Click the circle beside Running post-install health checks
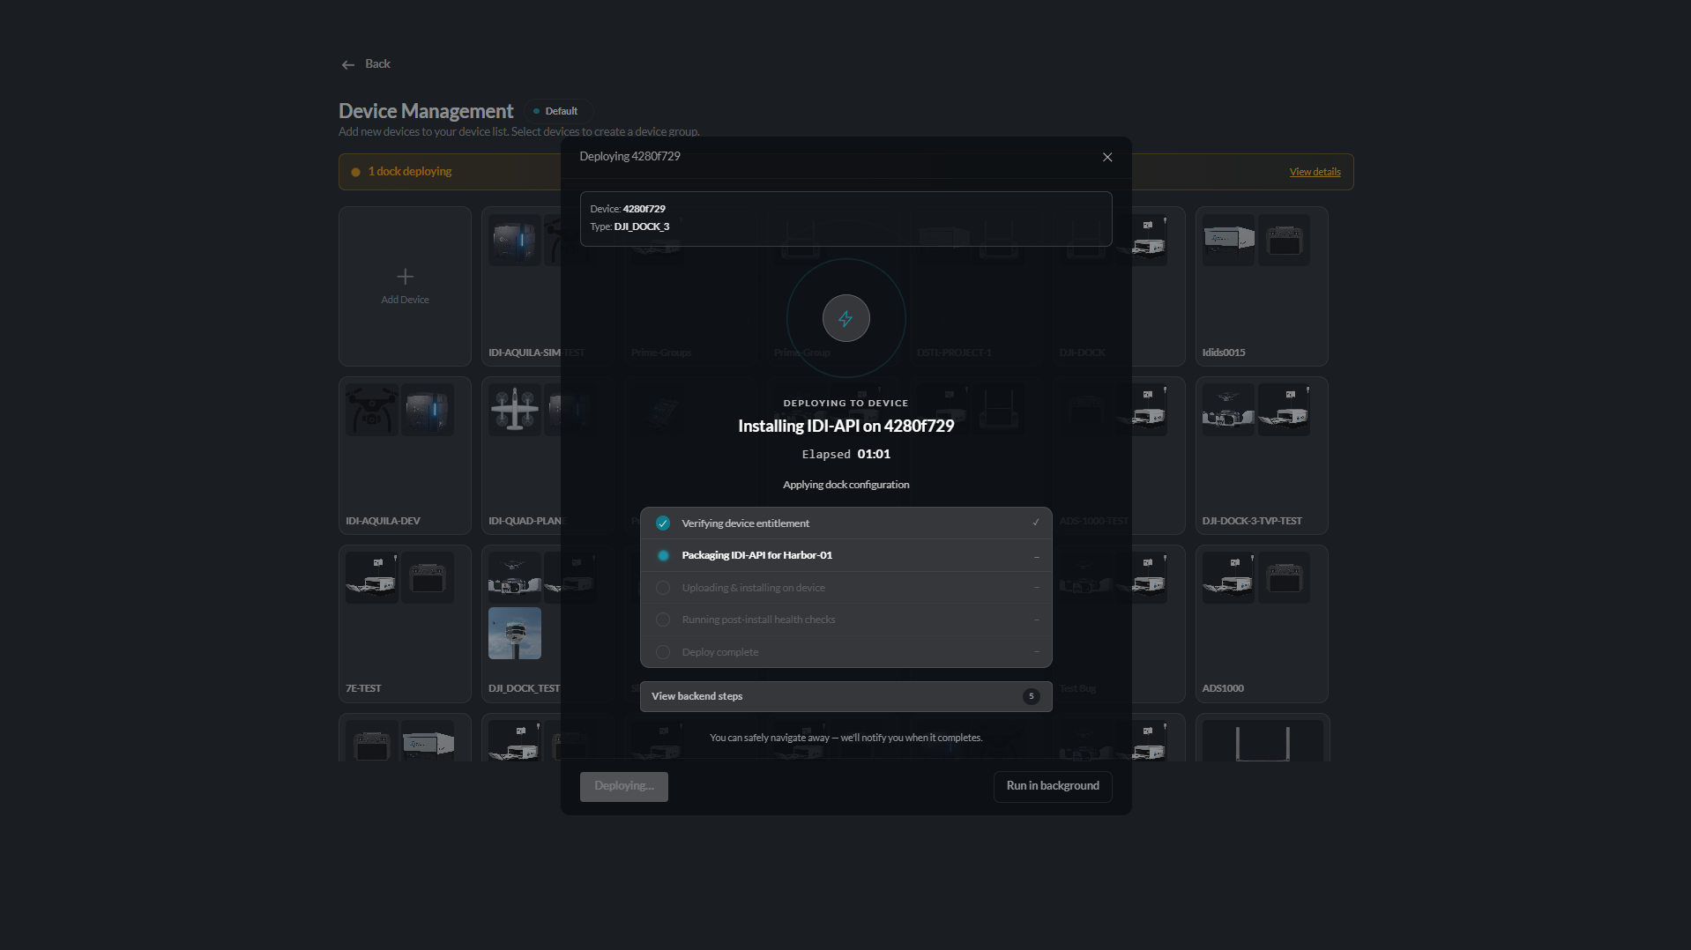1691x950 pixels. tap(663, 620)
